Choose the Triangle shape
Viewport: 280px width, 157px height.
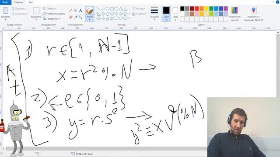125,9
